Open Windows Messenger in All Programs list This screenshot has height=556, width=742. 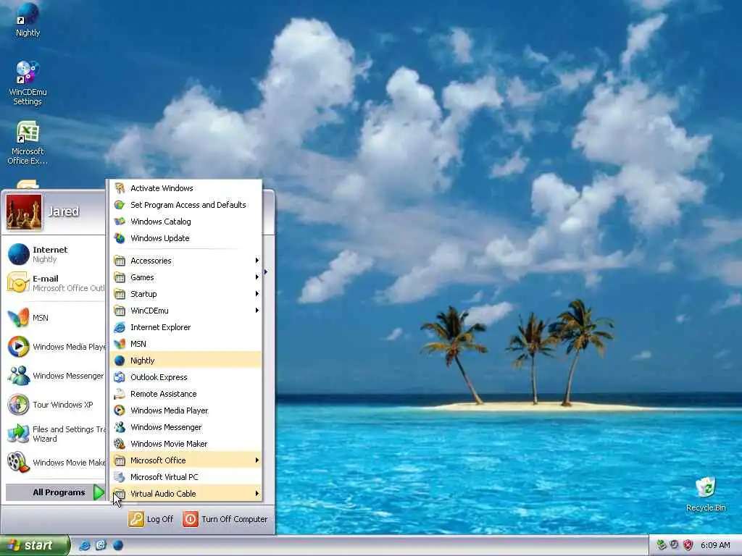pos(185,427)
